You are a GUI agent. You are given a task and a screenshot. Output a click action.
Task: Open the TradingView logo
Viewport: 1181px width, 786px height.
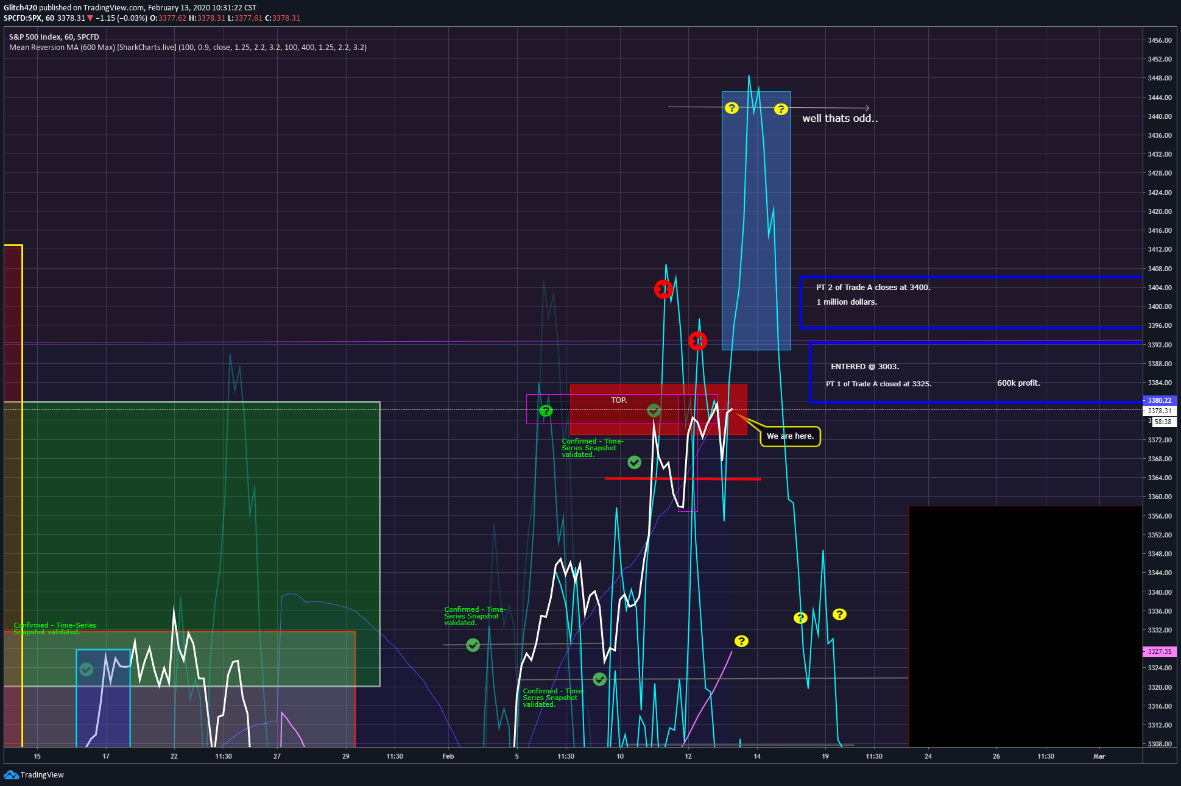(33, 774)
